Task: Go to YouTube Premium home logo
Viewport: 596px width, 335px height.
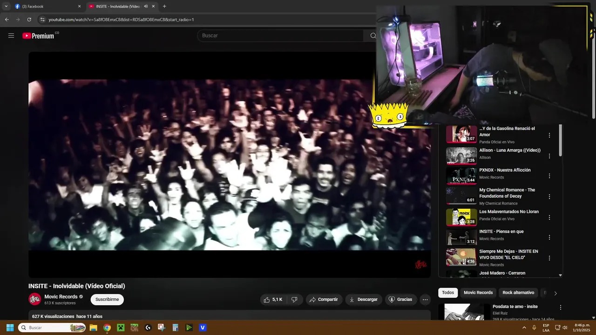Action: [38, 36]
